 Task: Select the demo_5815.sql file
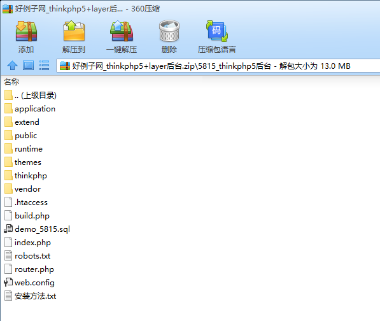tap(37, 229)
